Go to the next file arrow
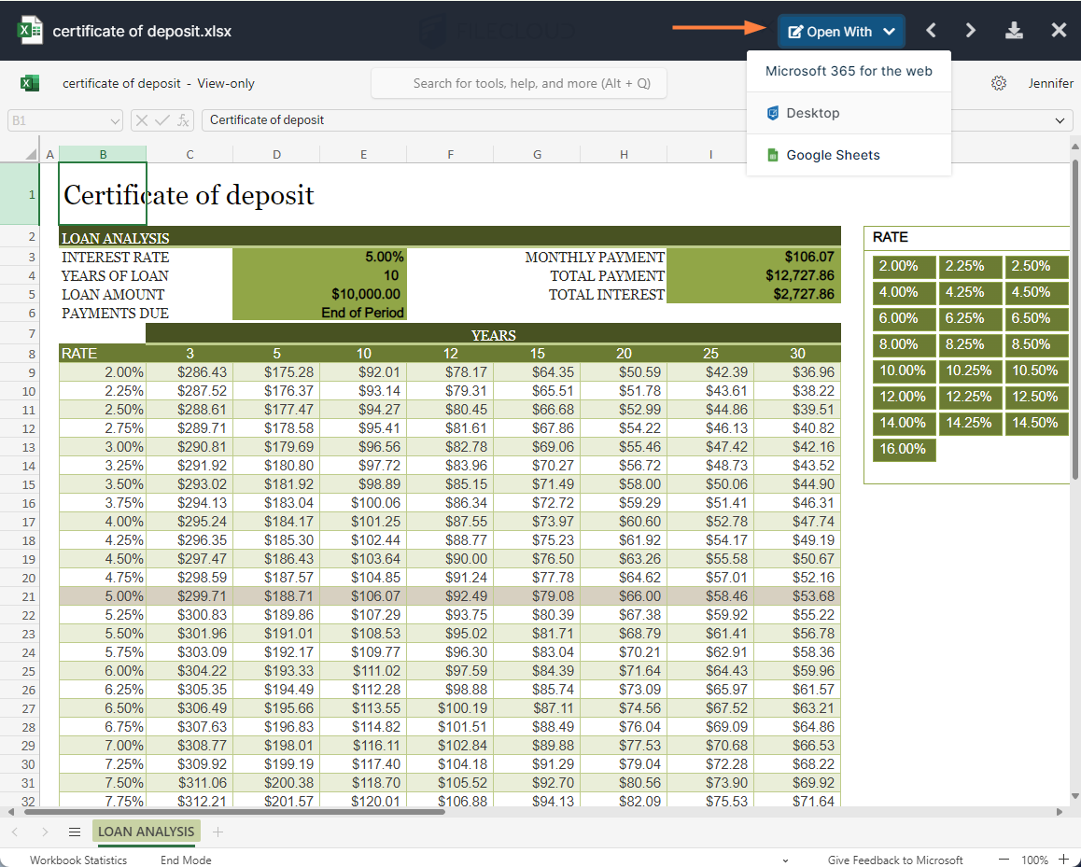 [971, 31]
